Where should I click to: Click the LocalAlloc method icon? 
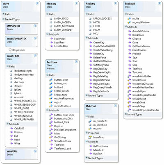[x=51, y=38]
